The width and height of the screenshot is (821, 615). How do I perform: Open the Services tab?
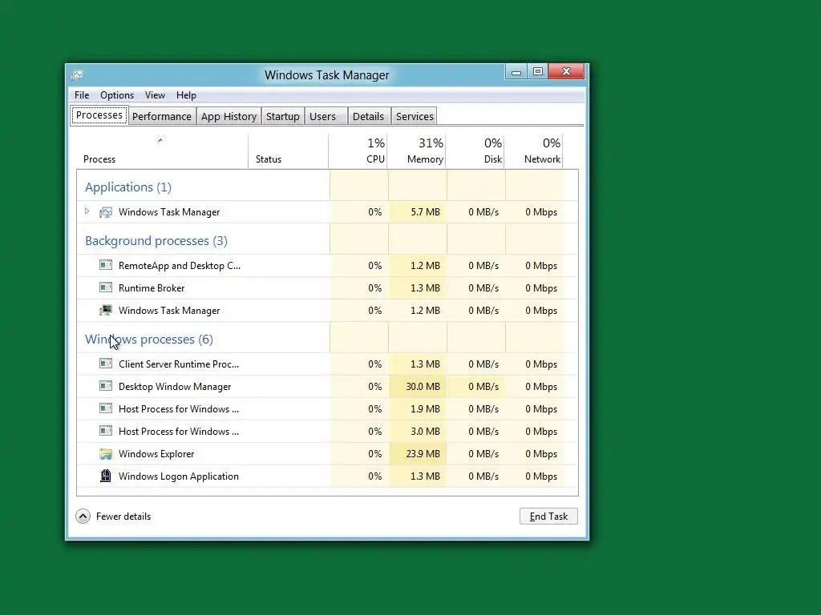point(415,116)
